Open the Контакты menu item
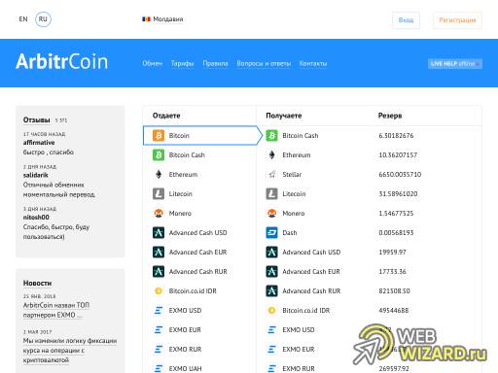 313,63
